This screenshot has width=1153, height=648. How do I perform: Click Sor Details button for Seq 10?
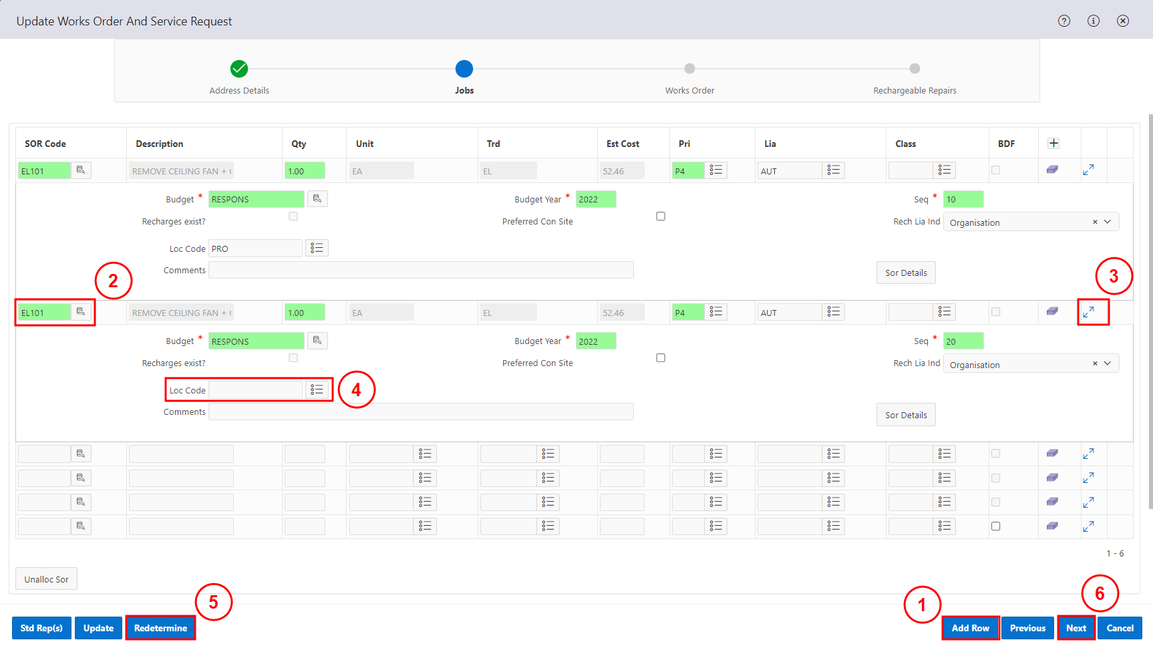point(906,273)
